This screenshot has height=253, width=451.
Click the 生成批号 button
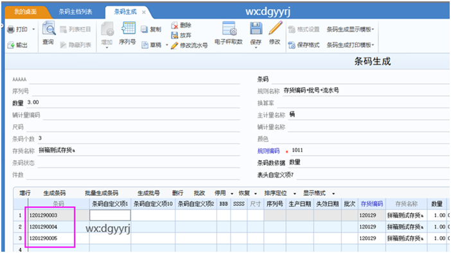[x=148, y=193]
